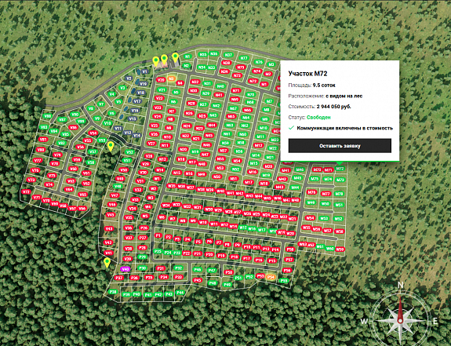451x346 pixels.
Task: Choose the red P1 plot
Action: [x=158, y=235]
